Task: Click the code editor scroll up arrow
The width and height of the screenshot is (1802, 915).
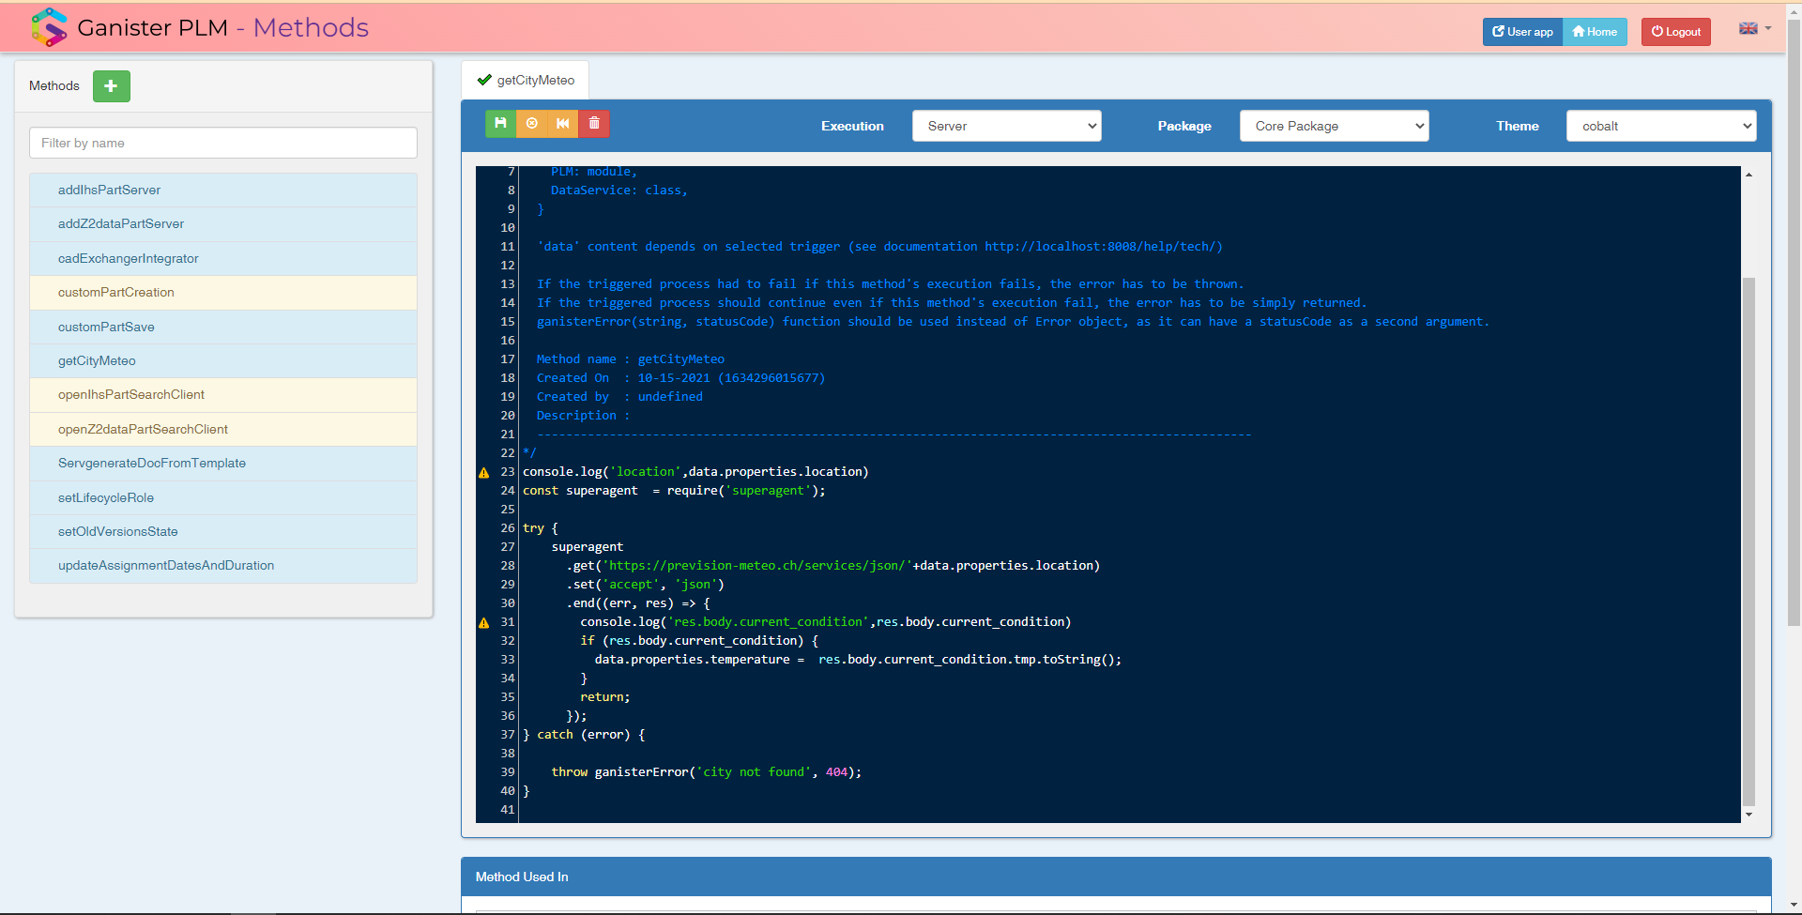Action: 1749,175
